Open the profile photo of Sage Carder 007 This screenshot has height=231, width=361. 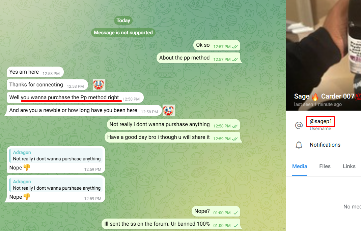point(324,55)
